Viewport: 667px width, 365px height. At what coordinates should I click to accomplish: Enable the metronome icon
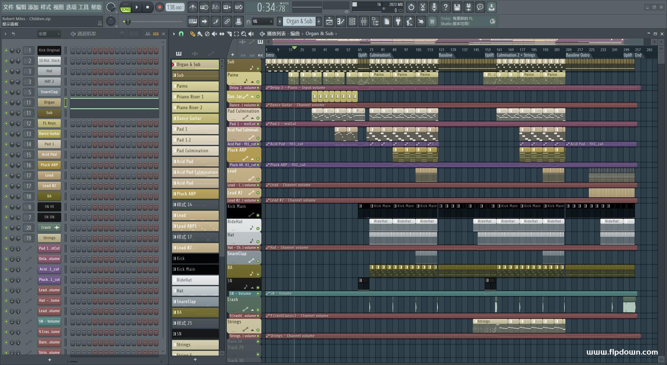click(x=192, y=7)
